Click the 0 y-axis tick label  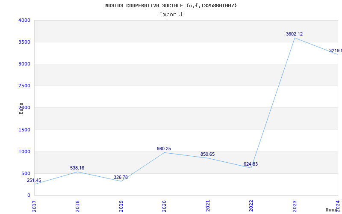coord(29,196)
